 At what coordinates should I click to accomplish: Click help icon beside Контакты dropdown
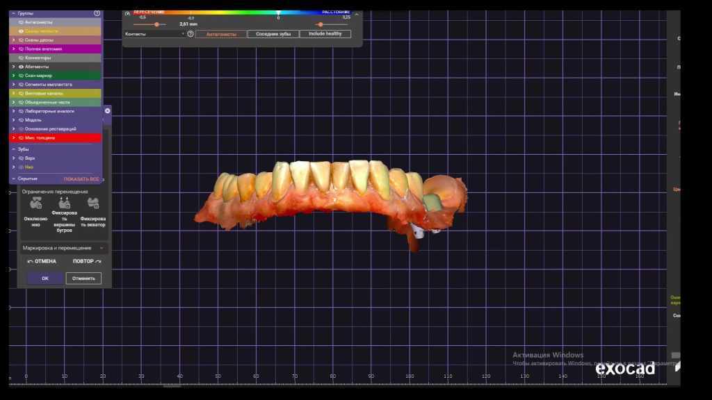coord(191,33)
